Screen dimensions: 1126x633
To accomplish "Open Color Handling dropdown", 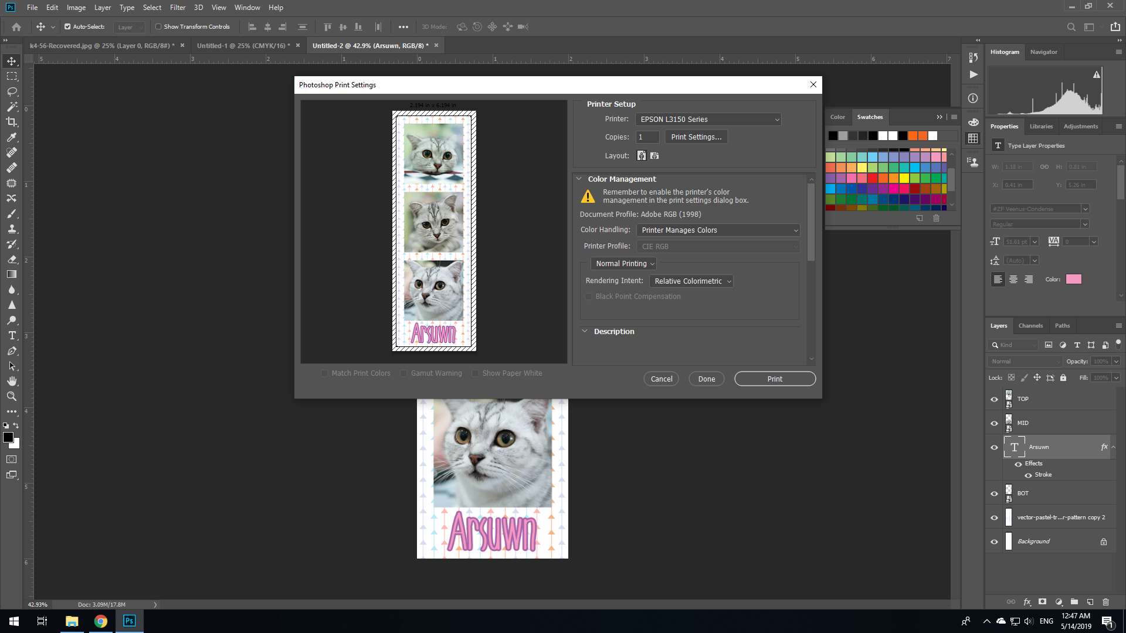I will click(718, 230).
